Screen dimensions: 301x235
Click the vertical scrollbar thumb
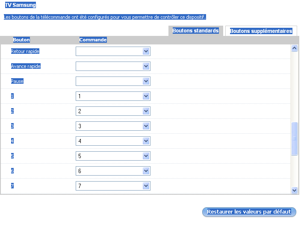coord(294,139)
